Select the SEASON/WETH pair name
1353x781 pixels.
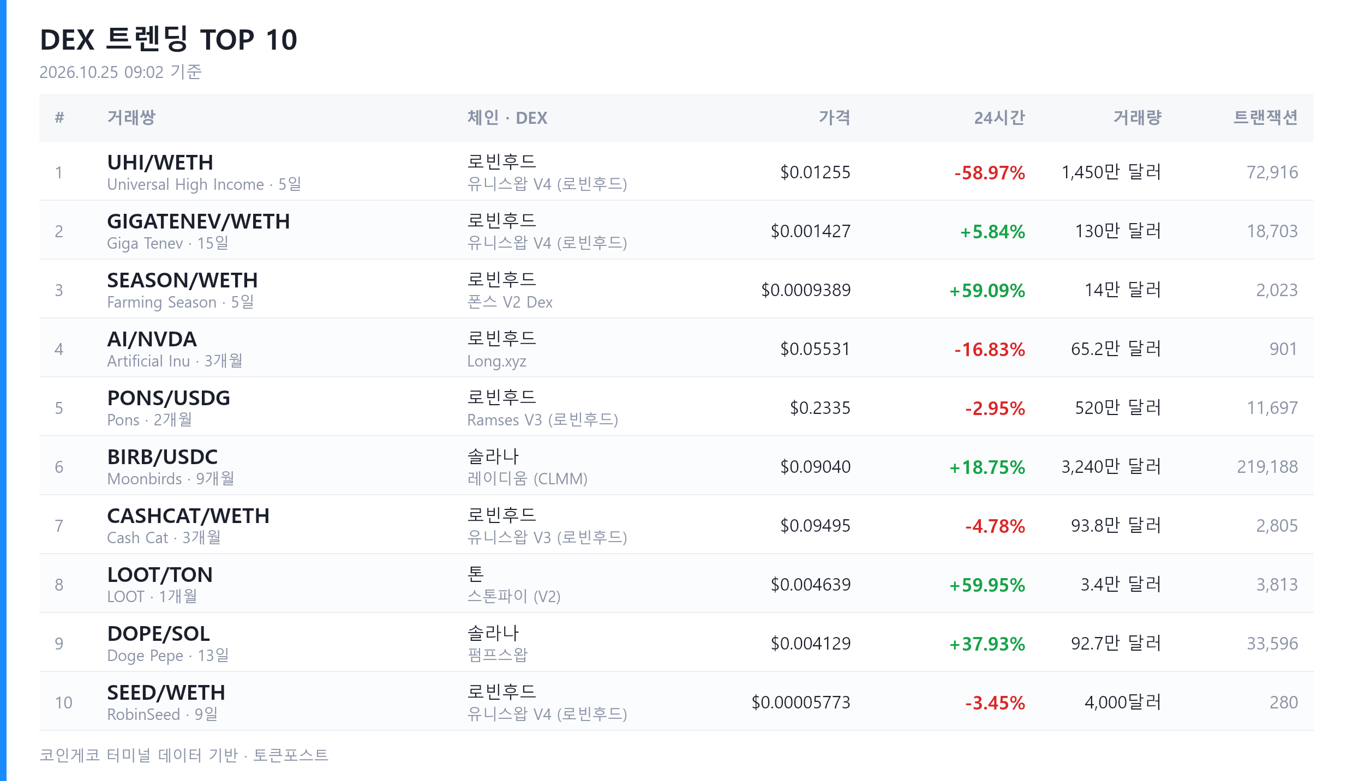tap(182, 280)
